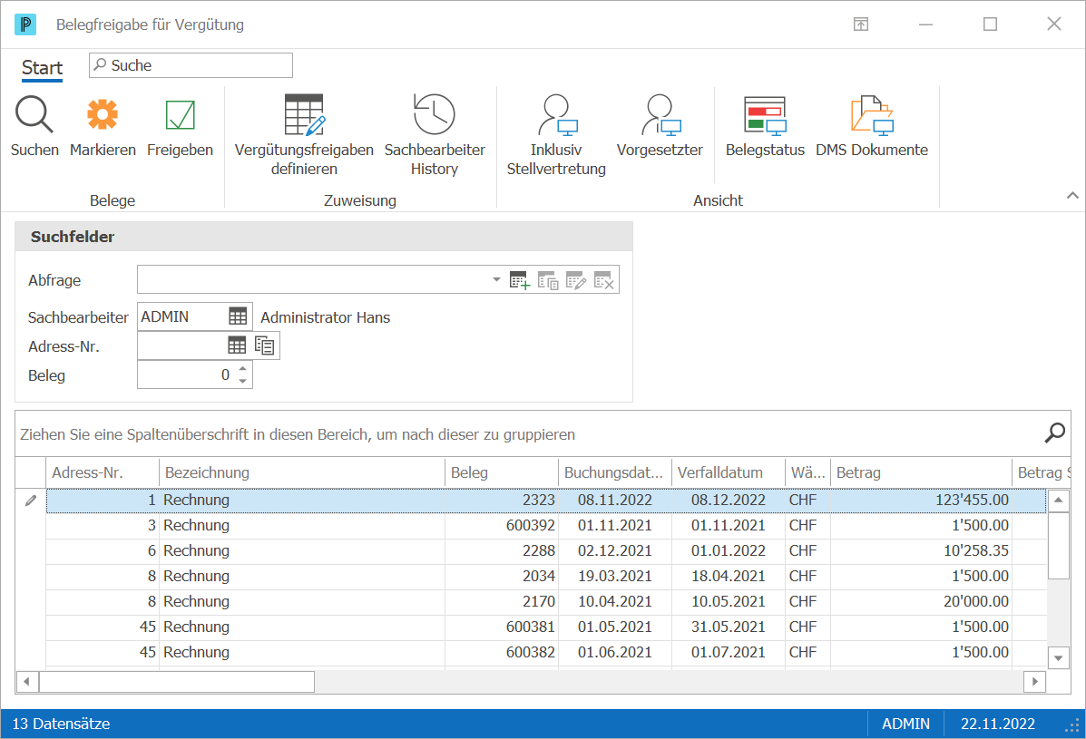Select the row with Beleg 600392
Screen dimensions: 1086x739
pyautogui.click(x=546, y=525)
